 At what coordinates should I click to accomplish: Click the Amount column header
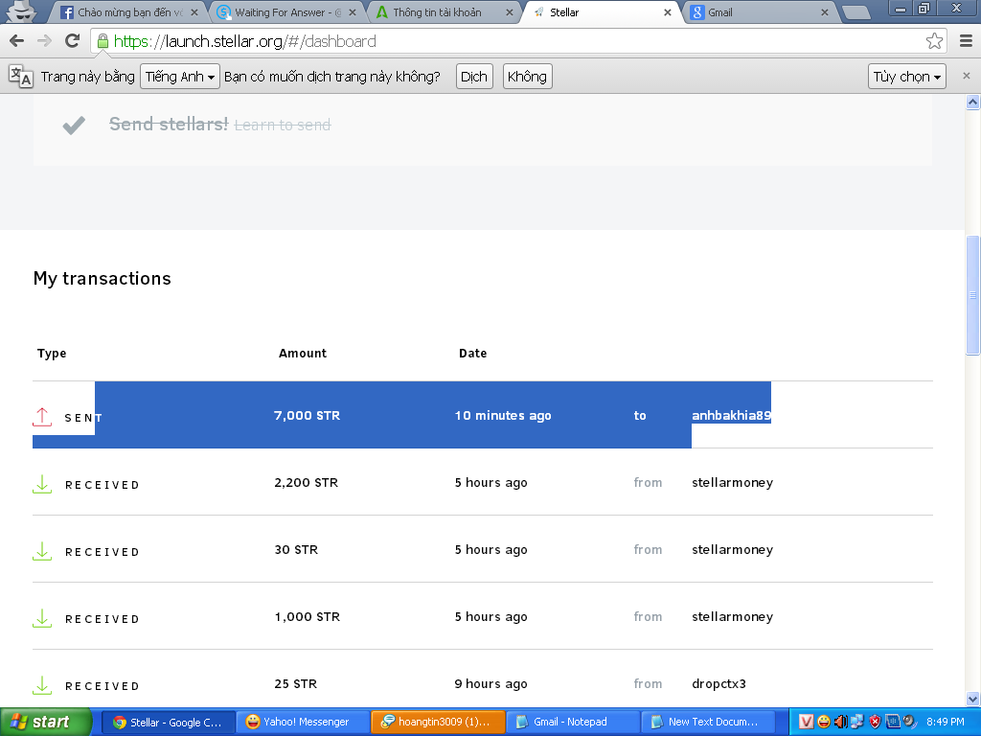click(x=303, y=354)
